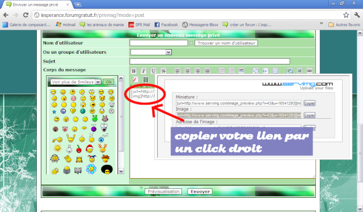
Task: Click the Envoyer button
Action: (x=200, y=192)
